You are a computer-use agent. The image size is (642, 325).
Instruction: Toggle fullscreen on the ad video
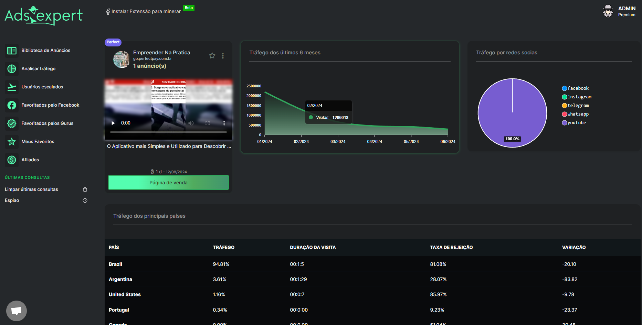(x=208, y=123)
